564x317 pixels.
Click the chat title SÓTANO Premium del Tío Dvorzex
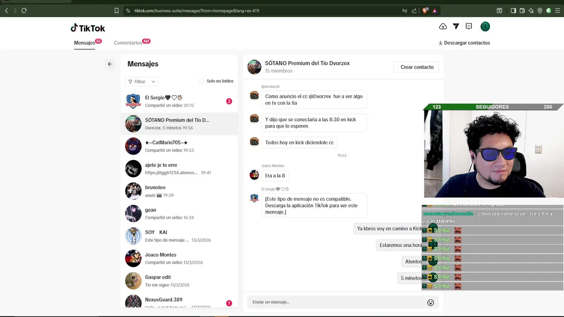(307, 63)
